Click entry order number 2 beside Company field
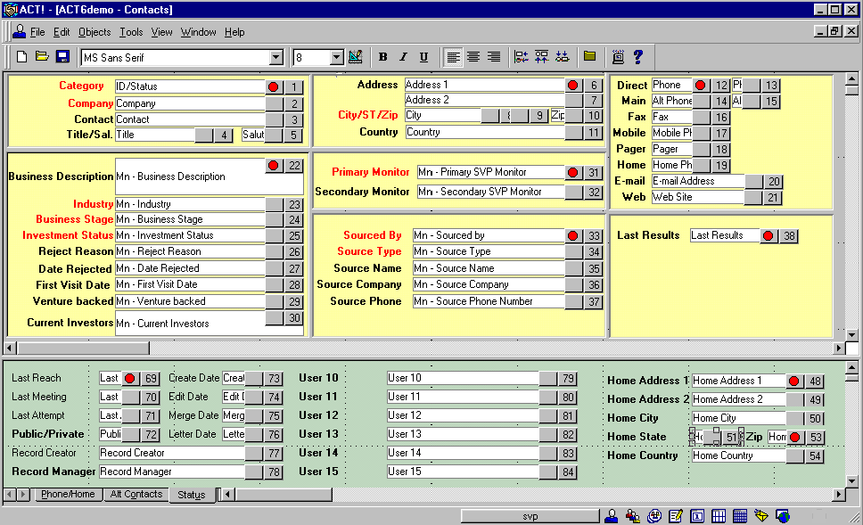 pyautogui.click(x=294, y=104)
